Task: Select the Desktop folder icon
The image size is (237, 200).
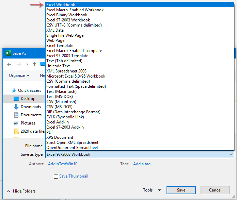Action: (x=16, y=99)
